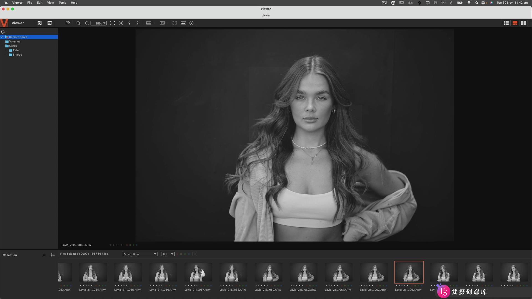Click the Remote app icon in toolbar
532x299 pixels.
click(x=40, y=23)
